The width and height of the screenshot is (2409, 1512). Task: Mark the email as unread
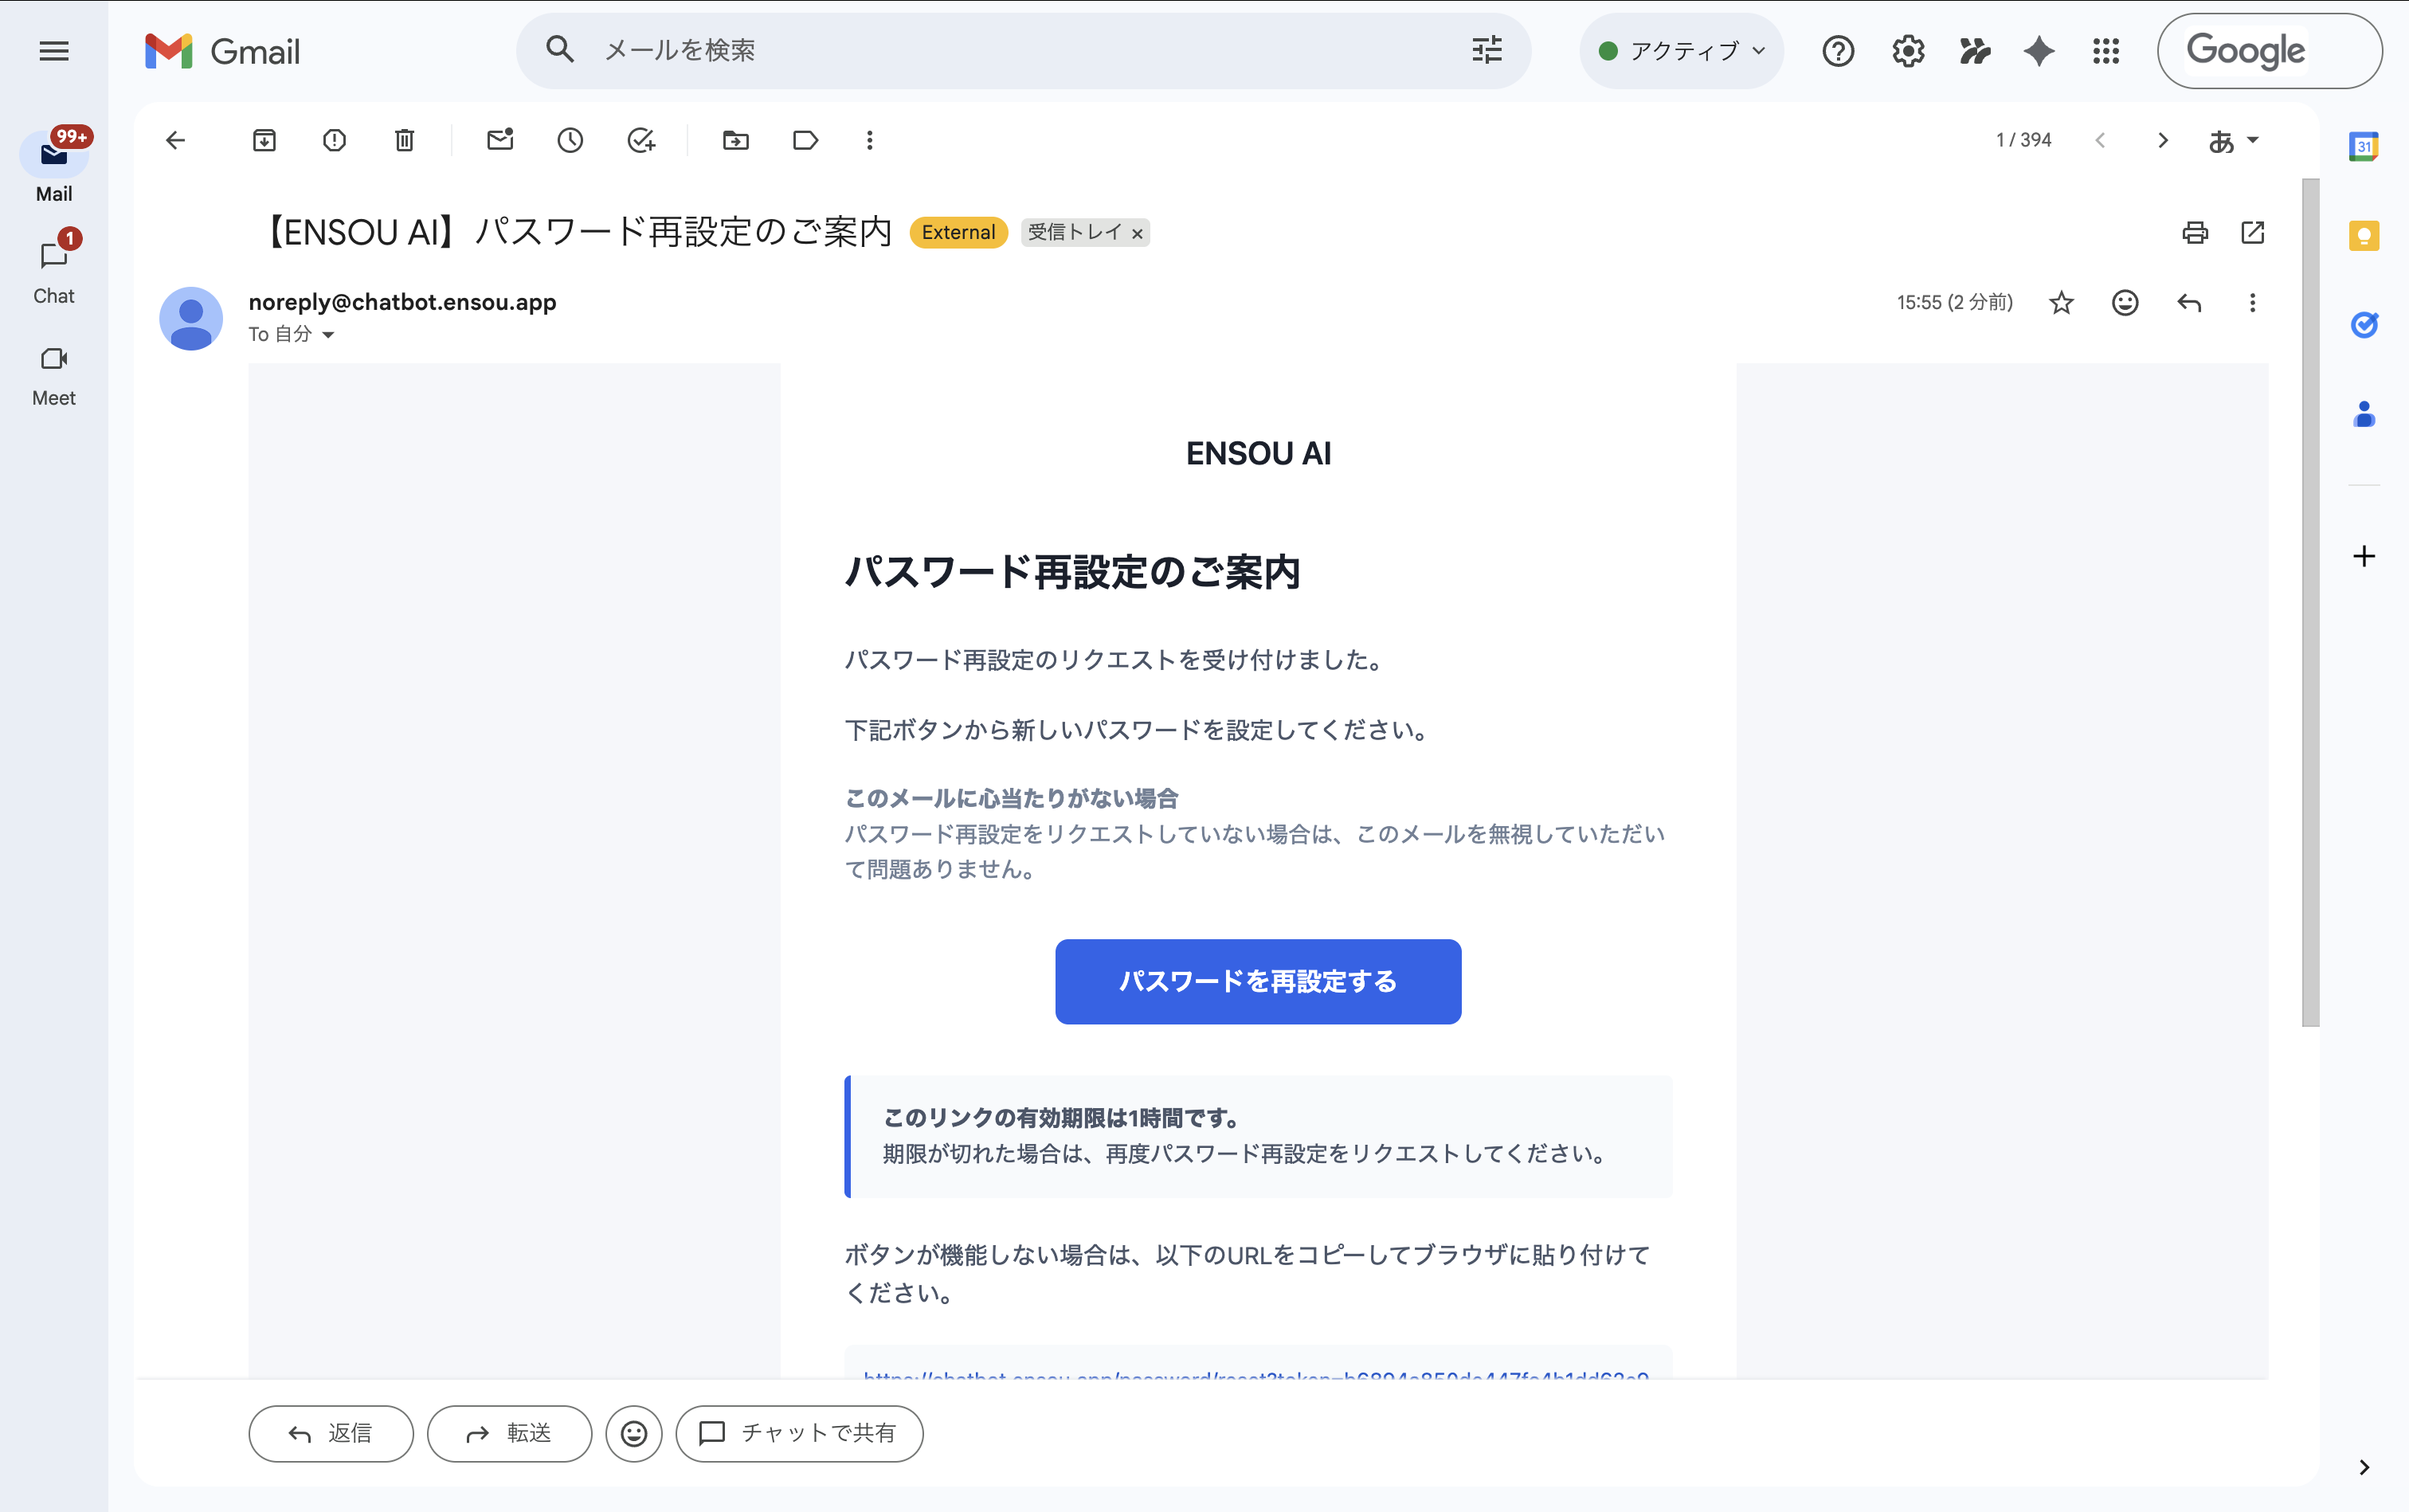point(500,140)
